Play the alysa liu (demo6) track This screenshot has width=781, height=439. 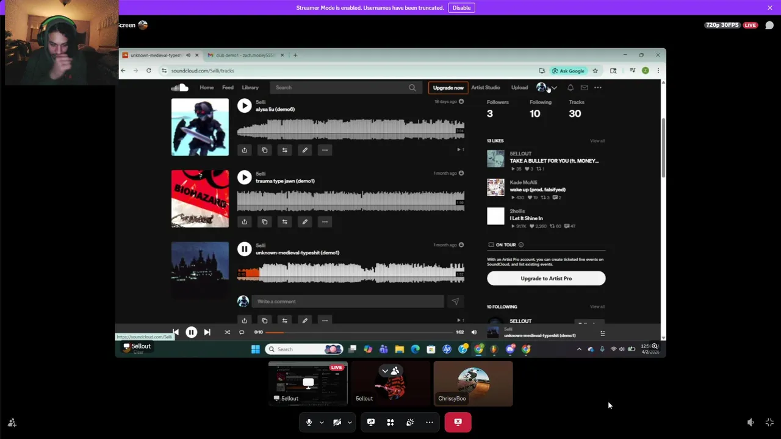pos(244,105)
